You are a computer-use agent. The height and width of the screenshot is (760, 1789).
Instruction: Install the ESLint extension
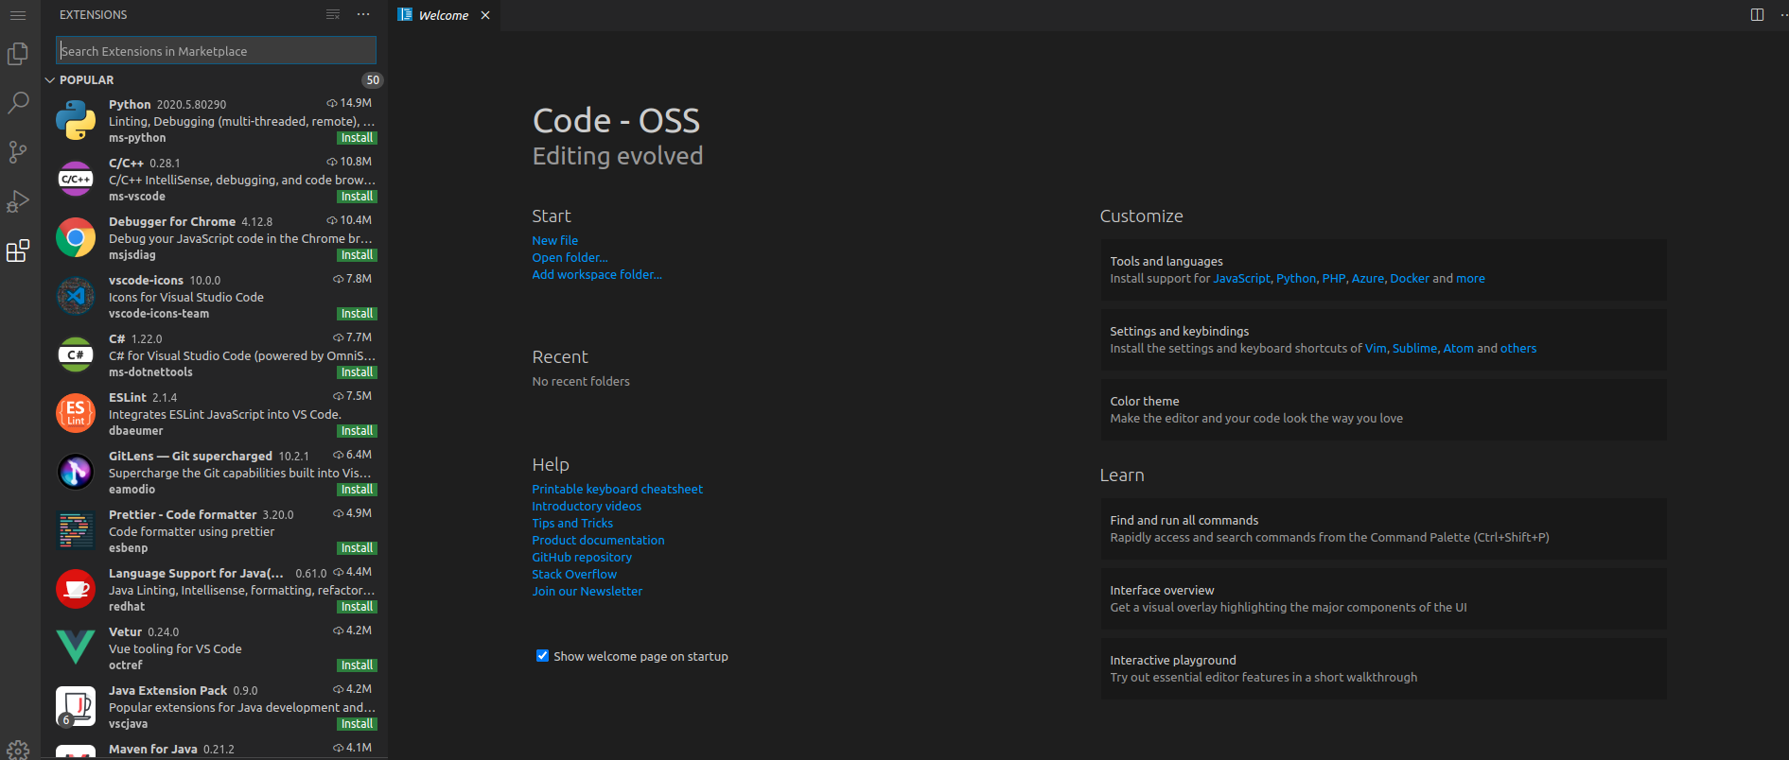coord(357,431)
